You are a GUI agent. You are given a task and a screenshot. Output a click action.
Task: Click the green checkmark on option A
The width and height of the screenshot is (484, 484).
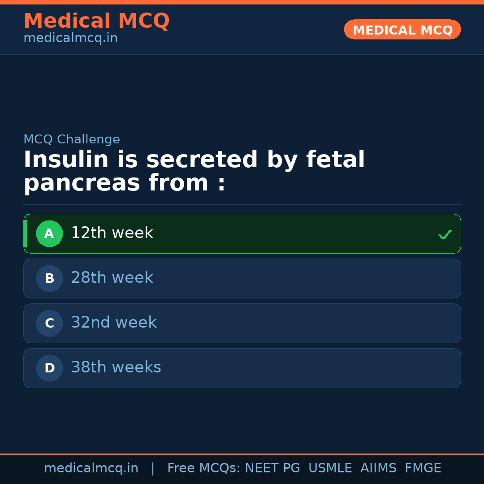(445, 234)
